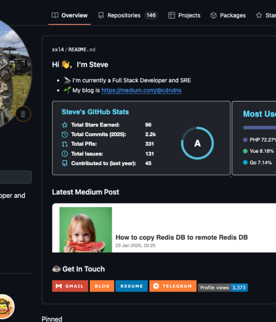Click the Total Issues icon

64,154
